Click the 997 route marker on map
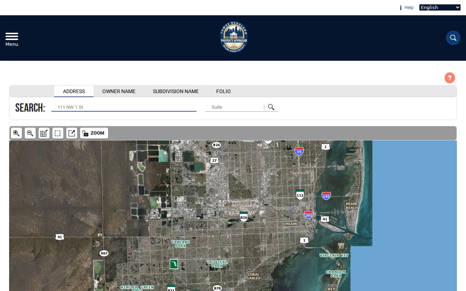This screenshot has height=291, width=466. tap(104, 253)
